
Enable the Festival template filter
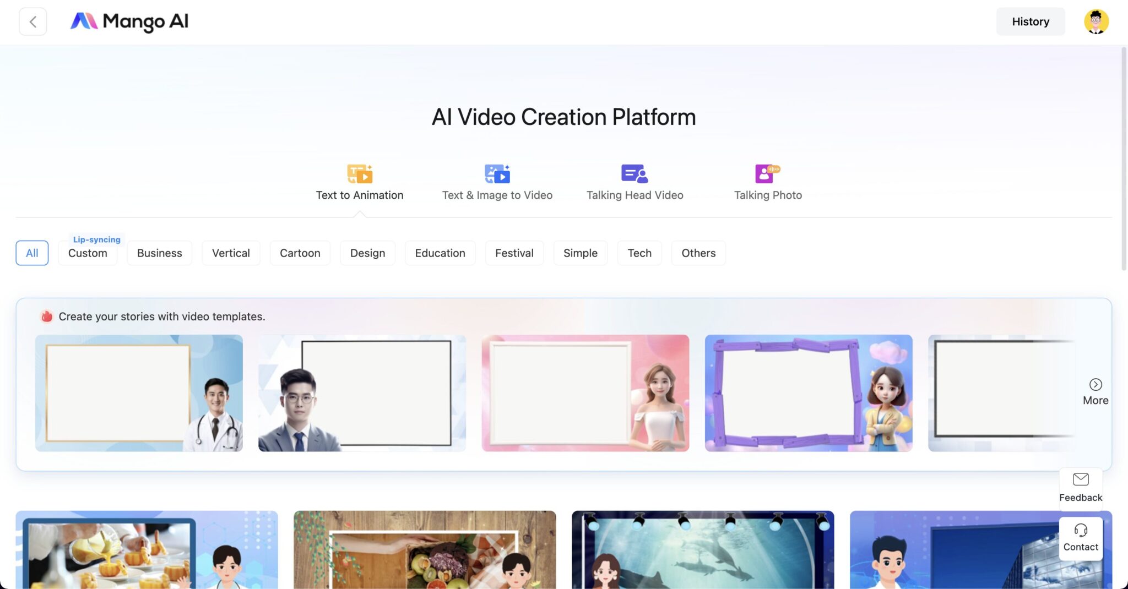coord(514,253)
